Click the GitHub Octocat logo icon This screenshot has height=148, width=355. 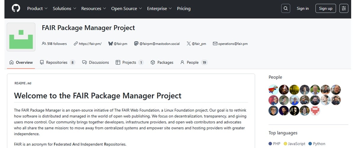pos(16,8)
